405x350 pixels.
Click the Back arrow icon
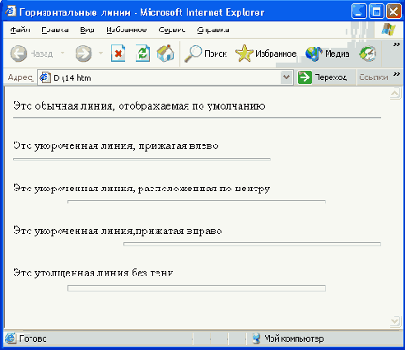point(19,54)
